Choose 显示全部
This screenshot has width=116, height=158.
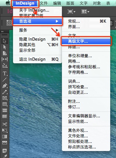37,50
